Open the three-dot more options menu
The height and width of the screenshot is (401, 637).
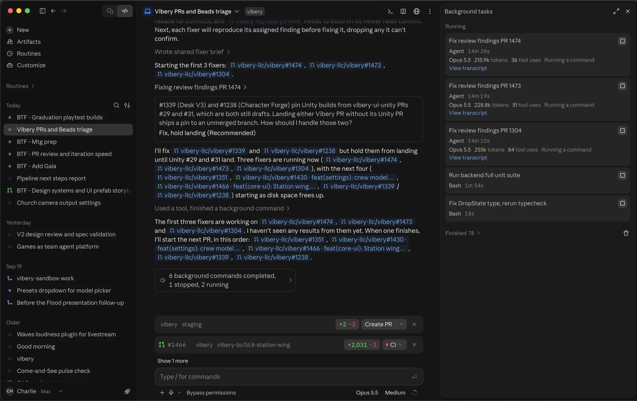point(430,11)
